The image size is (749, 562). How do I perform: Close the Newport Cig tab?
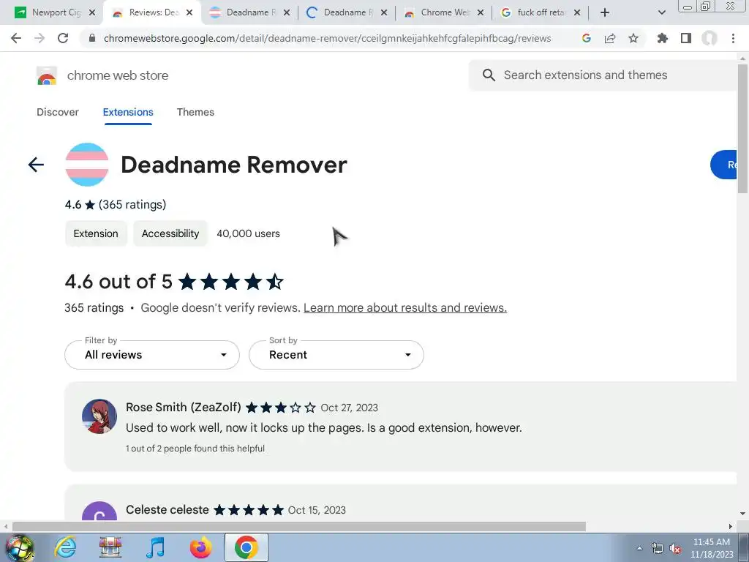(92, 12)
